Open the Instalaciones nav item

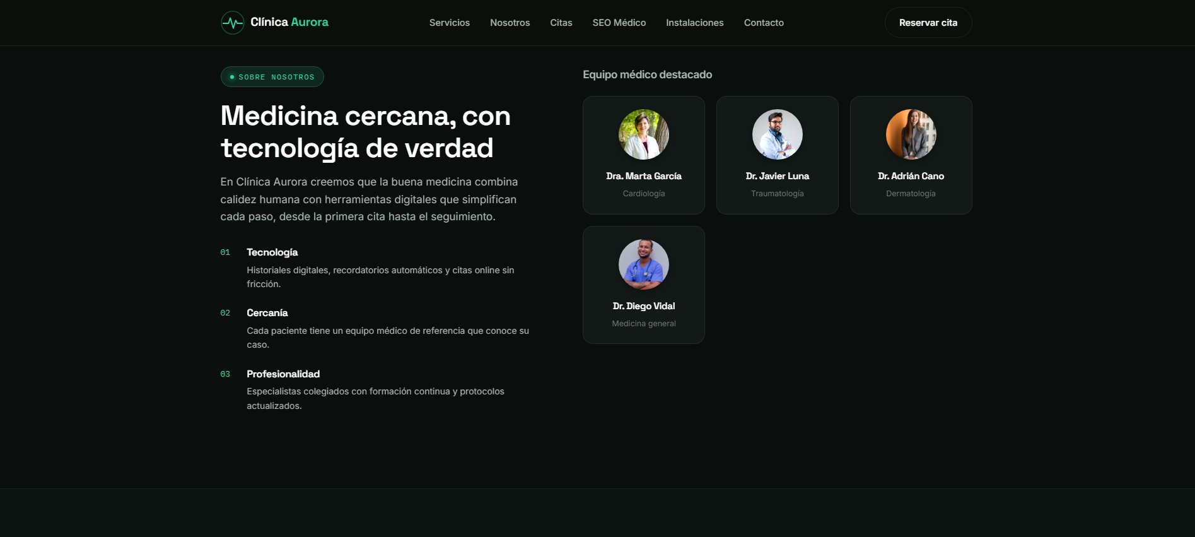tap(695, 23)
